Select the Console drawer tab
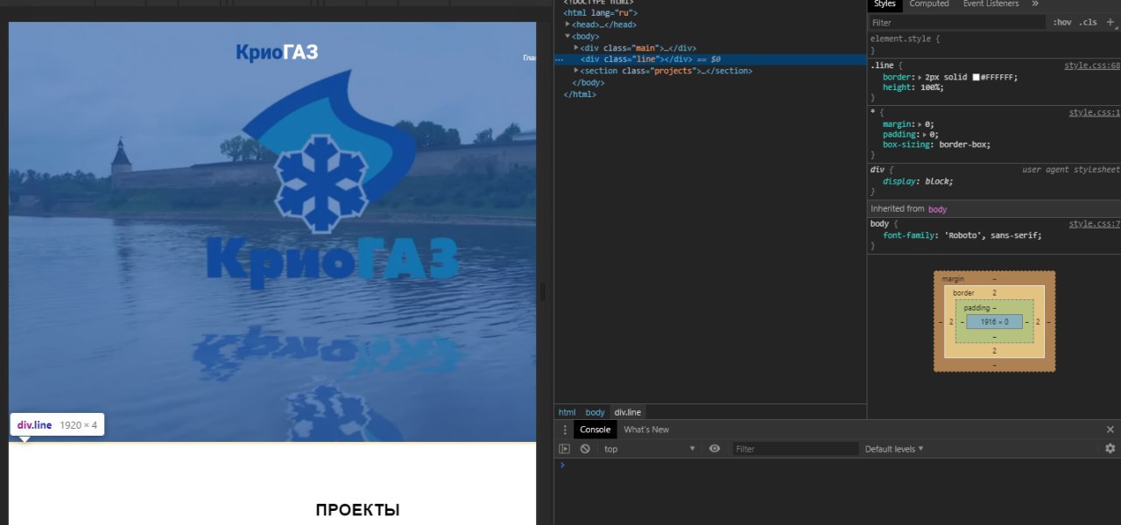The image size is (1121, 525). click(595, 430)
